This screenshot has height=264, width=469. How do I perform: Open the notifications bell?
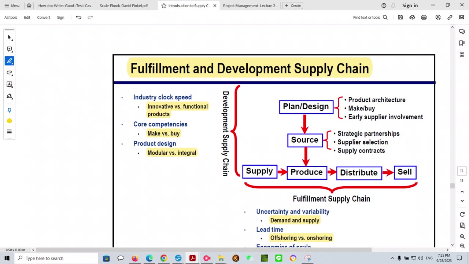coord(394,5)
